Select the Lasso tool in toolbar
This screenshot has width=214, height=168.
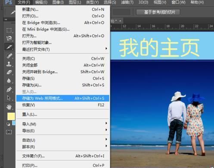coord(9,38)
